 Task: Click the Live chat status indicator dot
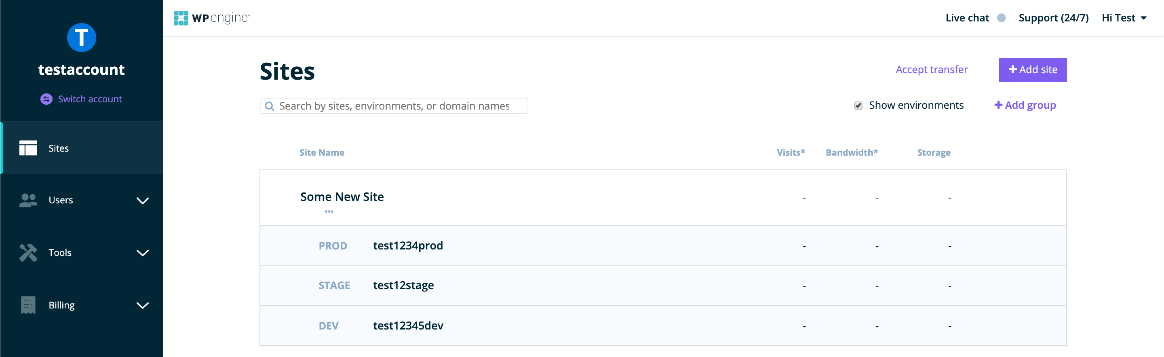pyautogui.click(x=1002, y=18)
